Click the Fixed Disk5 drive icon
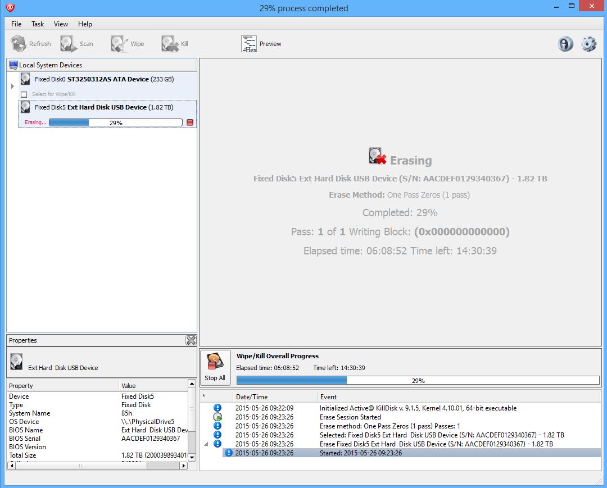This screenshot has width=607, height=488. click(25, 107)
